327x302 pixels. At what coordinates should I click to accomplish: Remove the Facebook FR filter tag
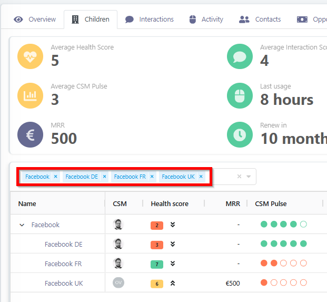[x=152, y=177]
